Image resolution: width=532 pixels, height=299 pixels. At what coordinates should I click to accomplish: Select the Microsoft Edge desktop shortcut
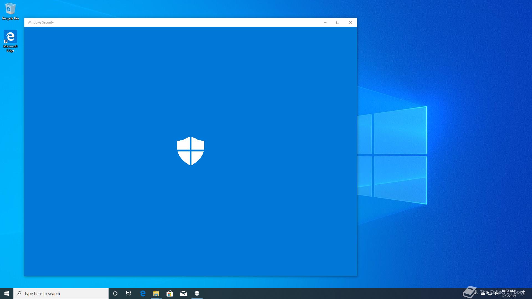(x=10, y=41)
